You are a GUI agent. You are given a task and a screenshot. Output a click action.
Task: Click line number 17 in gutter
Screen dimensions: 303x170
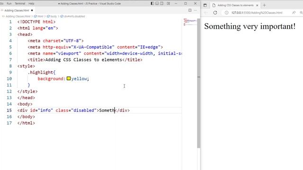pos(9,123)
